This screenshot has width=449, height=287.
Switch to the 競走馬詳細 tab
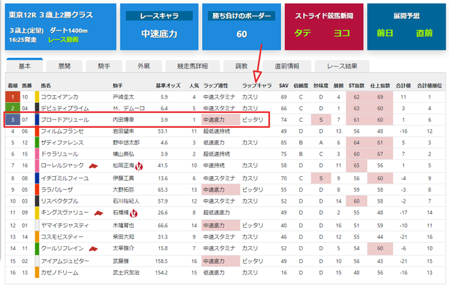click(x=193, y=66)
